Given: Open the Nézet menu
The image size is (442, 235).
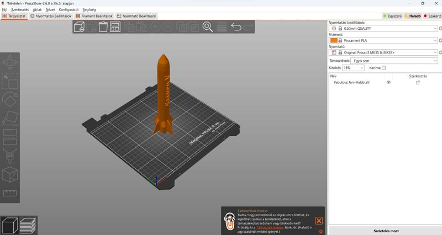Looking at the screenshot, I should [x=50, y=9].
